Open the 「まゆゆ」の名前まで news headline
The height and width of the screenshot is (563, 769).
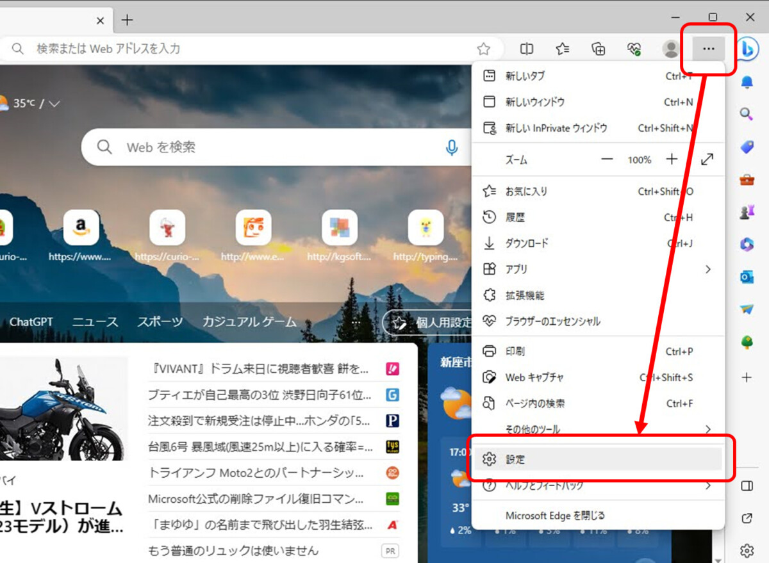tap(260, 525)
